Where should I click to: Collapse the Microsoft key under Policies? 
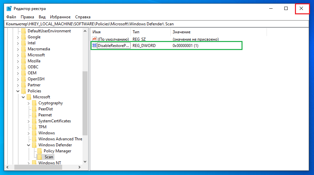click(23, 97)
